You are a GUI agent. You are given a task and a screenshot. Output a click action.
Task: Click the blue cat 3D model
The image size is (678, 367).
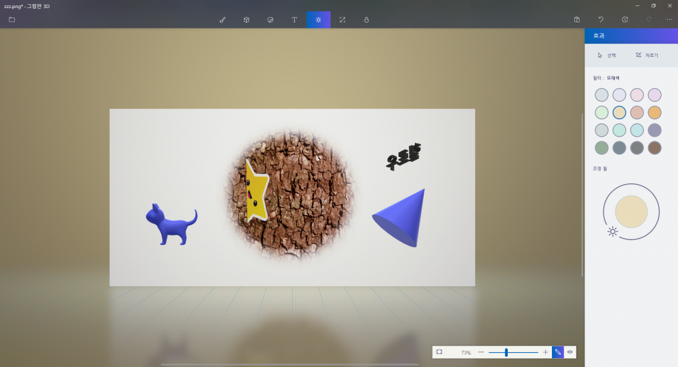click(169, 224)
